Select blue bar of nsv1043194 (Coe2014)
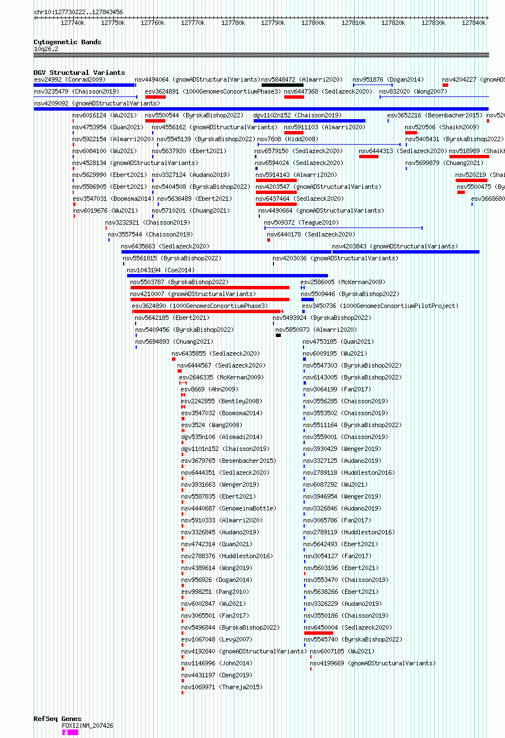This screenshot has width=505, height=738. point(227,276)
